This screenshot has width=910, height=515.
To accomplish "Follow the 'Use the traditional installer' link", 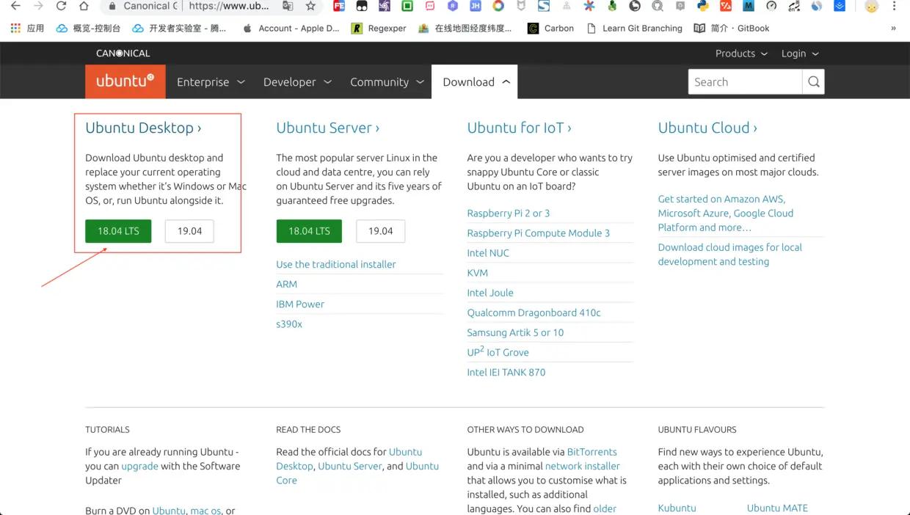I will tap(335, 264).
